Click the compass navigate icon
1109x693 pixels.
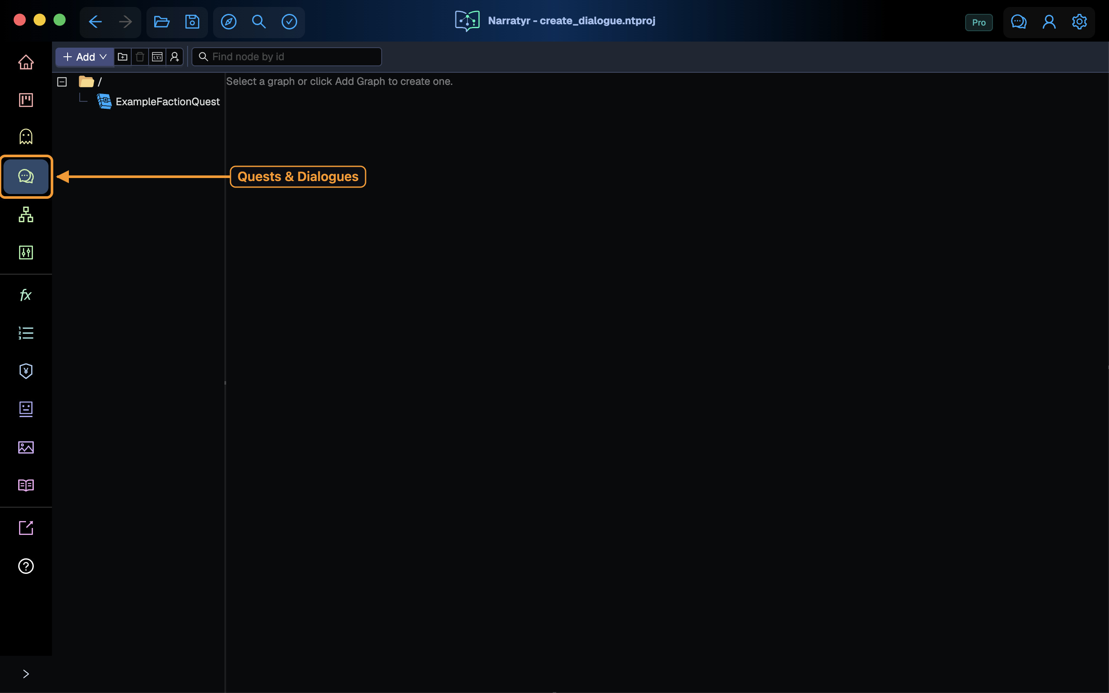tap(229, 22)
